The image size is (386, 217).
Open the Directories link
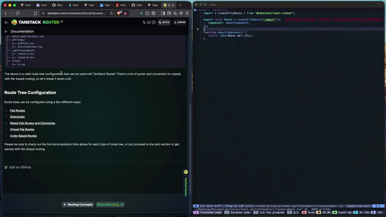17,117
